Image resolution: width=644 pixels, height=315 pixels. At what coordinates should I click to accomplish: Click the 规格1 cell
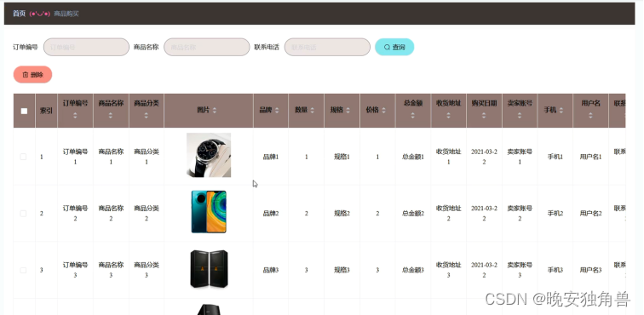[342, 157]
